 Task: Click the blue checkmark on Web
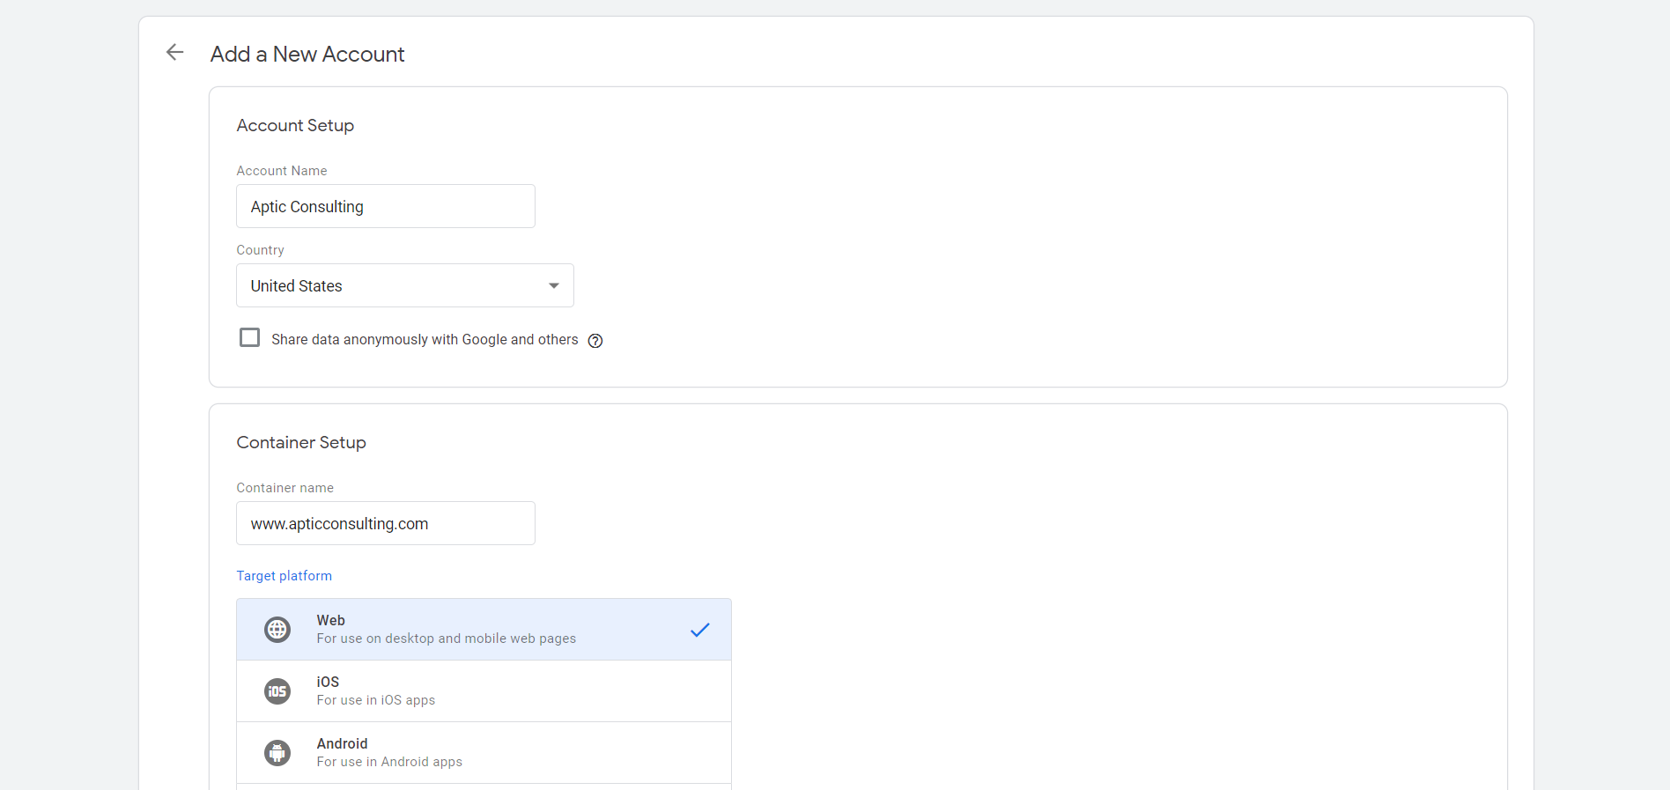700,630
